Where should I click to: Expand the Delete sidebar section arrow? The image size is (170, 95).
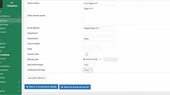[19, 82]
